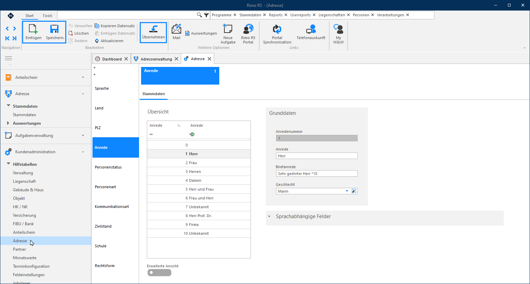Toggle the Erweiterte Ansicht switch
Viewport: 530px width, 284px height.
[x=159, y=272]
